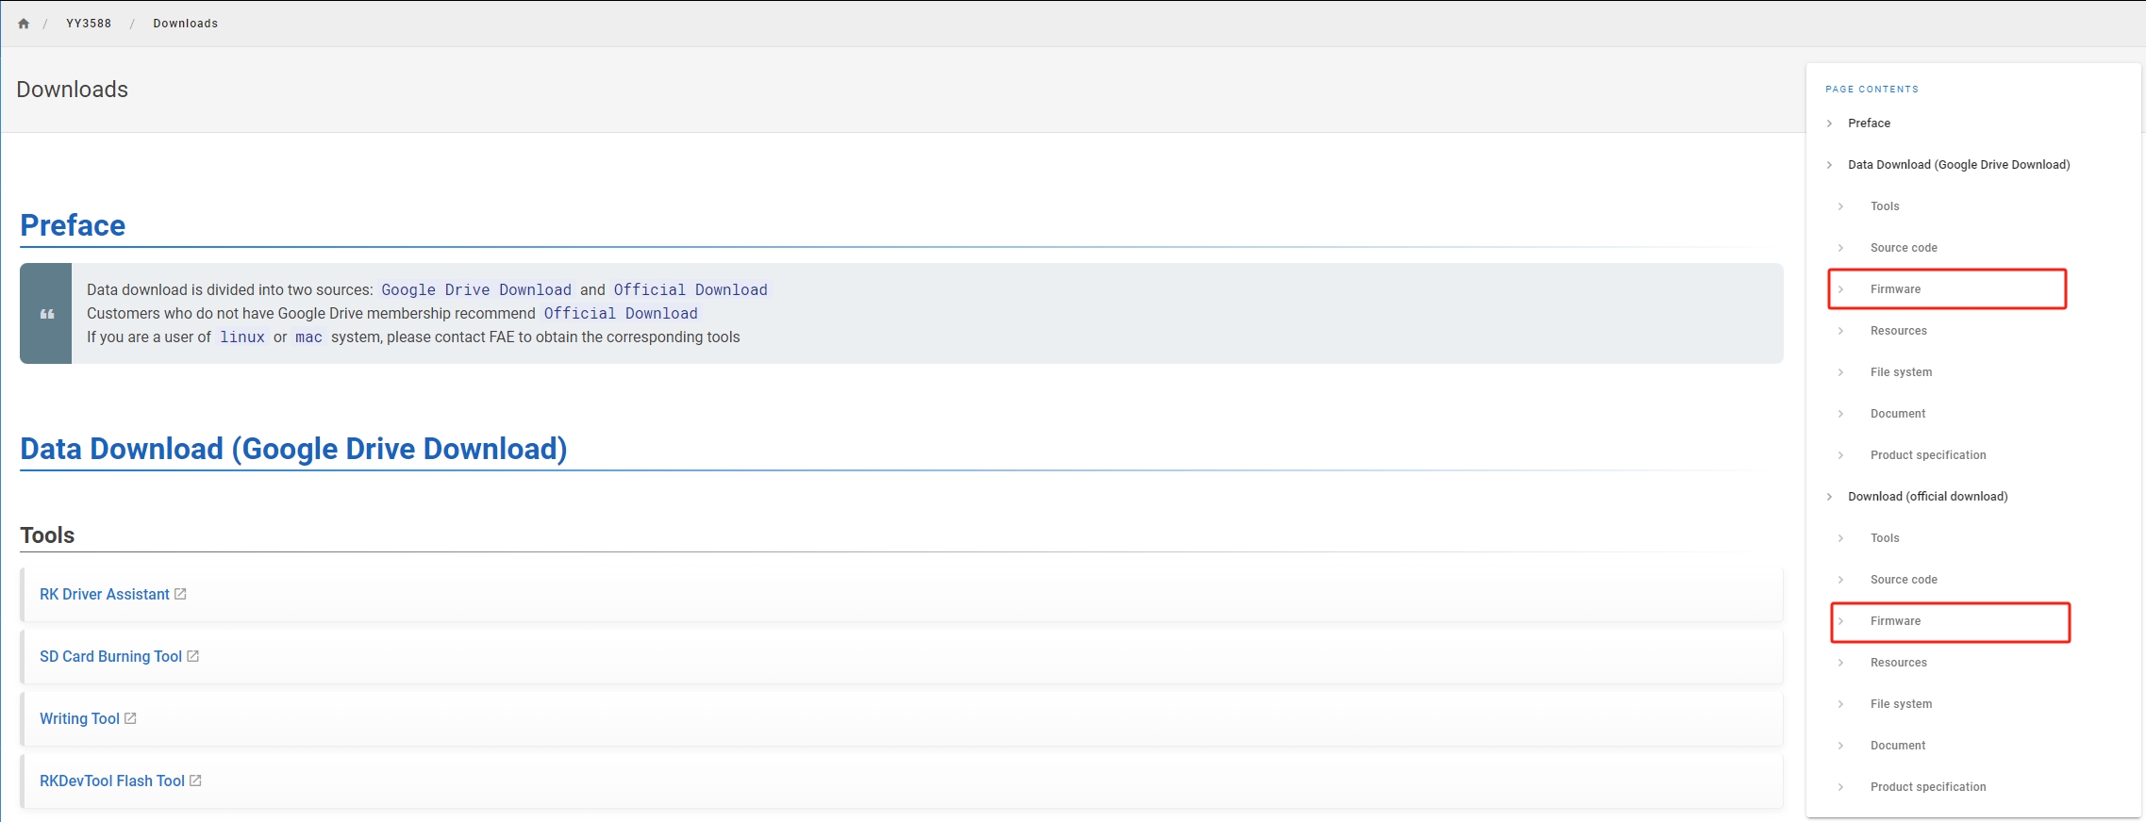Open the RK Driver Assistant link

coord(105,595)
